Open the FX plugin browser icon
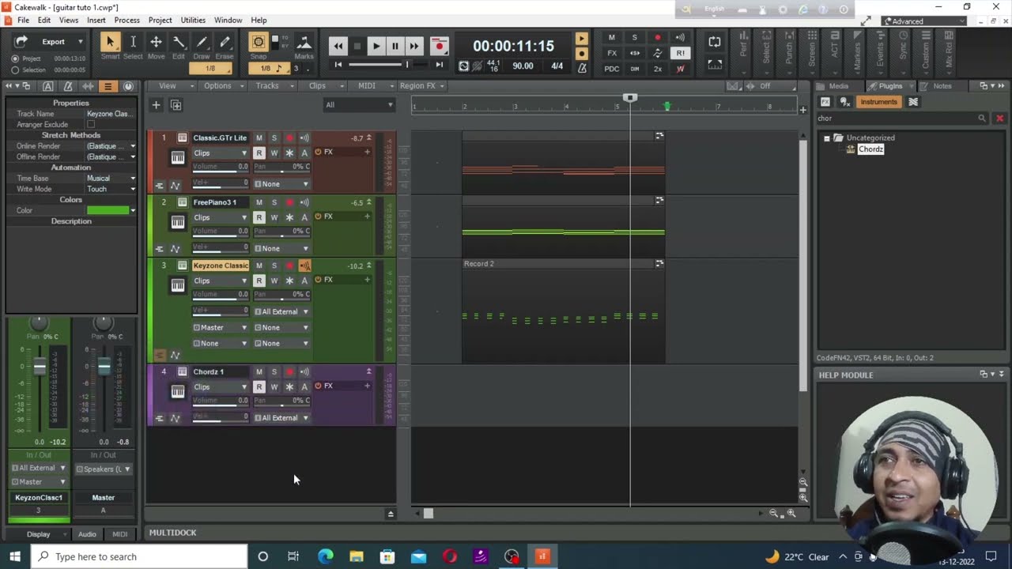This screenshot has height=569, width=1012. [x=825, y=102]
